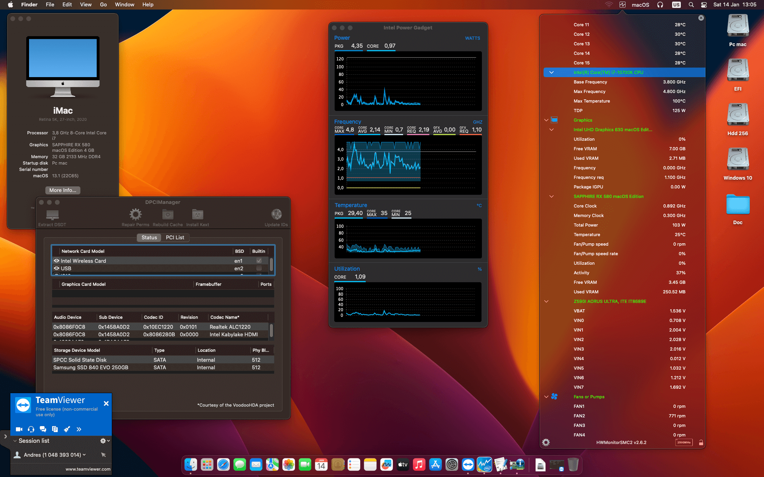Click Repair Perms gear icon in DPCIManager

click(x=135, y=215)
